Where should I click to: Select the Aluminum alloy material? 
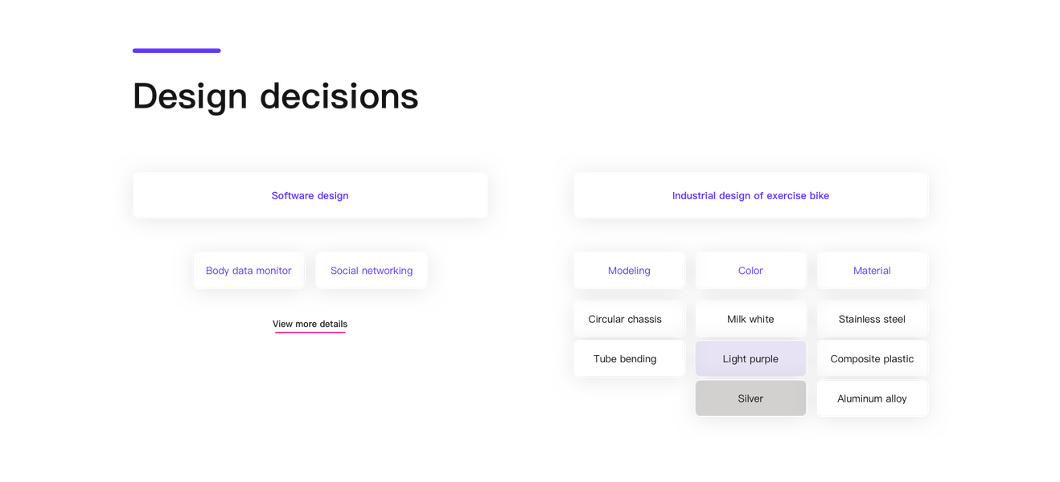pos(872,398)
